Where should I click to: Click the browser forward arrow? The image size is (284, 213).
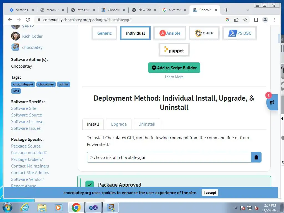19,20
